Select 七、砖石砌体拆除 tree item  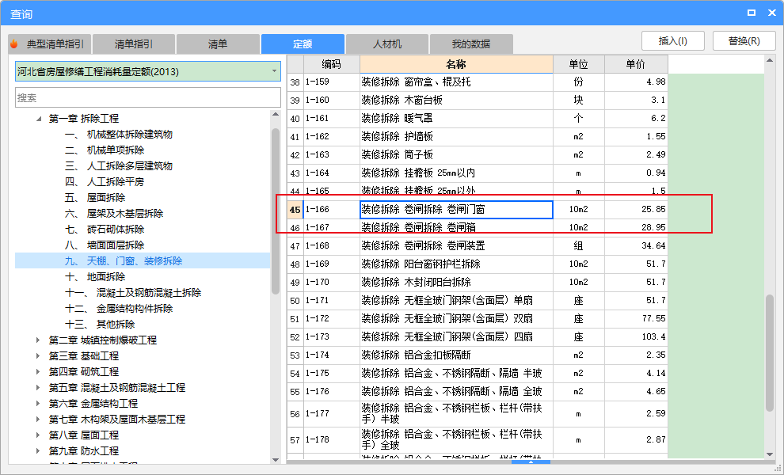[105, 229]
